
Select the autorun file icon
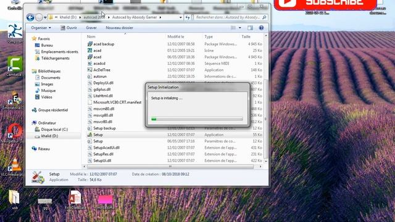pyautogui.click(x=89, y=76)
